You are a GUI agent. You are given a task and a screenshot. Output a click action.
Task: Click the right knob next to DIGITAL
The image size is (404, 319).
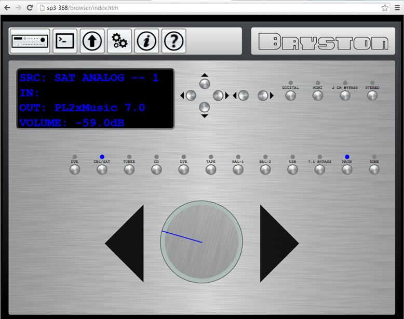(x=263, y=96)
